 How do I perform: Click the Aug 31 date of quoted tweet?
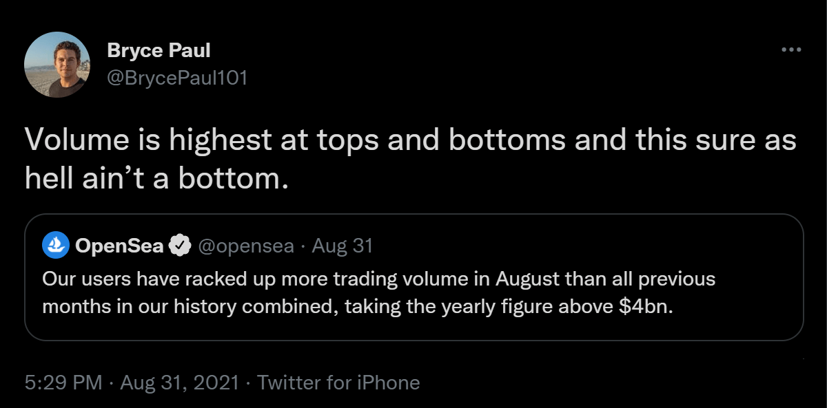tap(343, 246)
